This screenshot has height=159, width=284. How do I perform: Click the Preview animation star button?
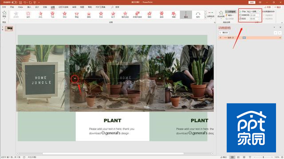point(4,14)
